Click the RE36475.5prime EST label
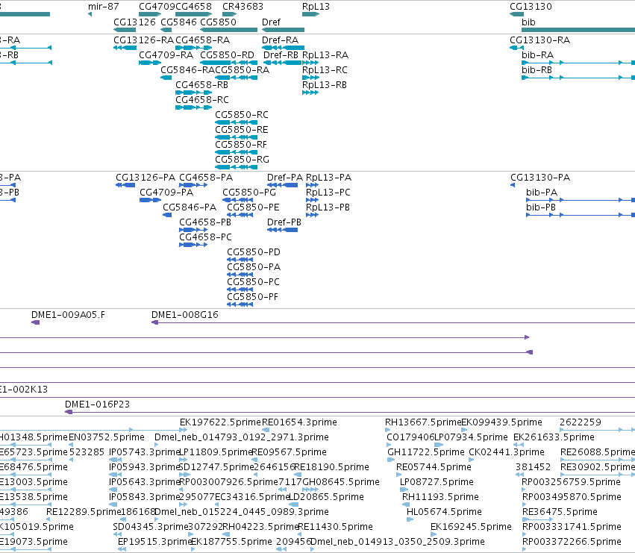 [x=560, y=512]
